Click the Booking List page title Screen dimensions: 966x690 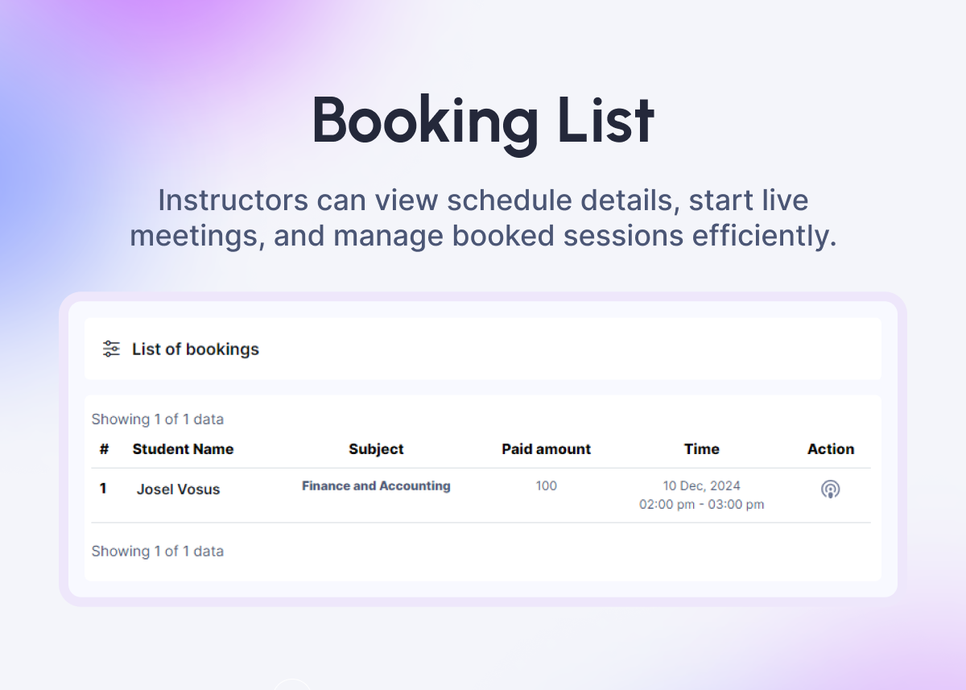483,121
